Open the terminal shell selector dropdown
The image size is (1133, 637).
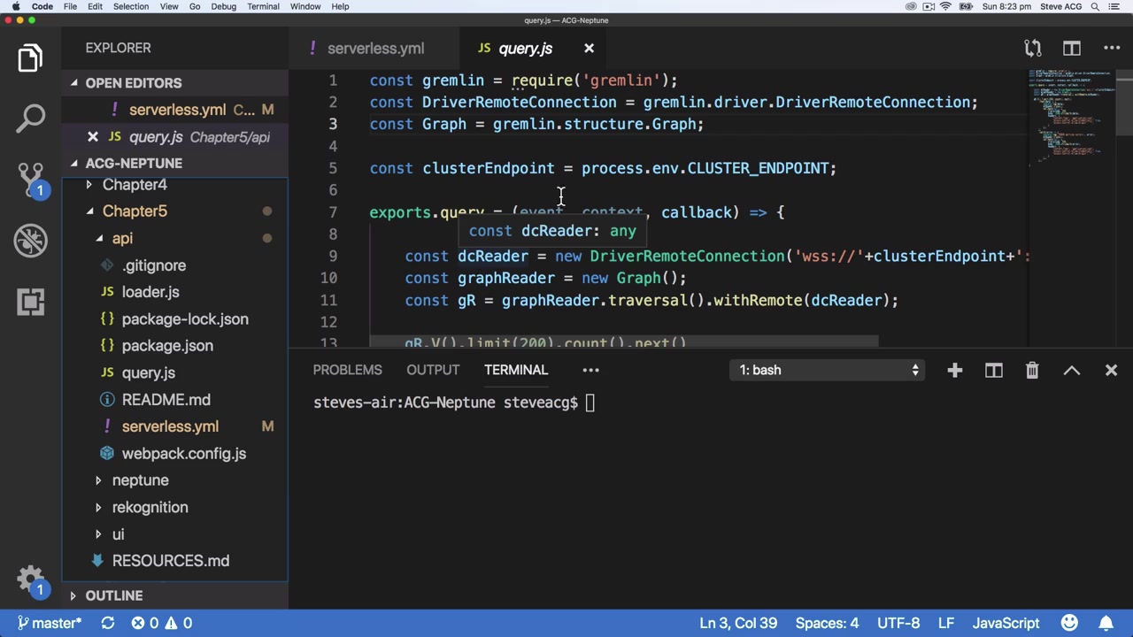pos(829,371)
